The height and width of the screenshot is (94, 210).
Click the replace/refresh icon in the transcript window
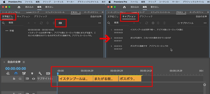[41, 23]
